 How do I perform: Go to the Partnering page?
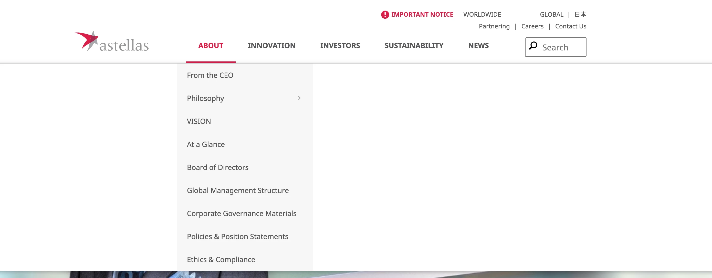point(494,27)
